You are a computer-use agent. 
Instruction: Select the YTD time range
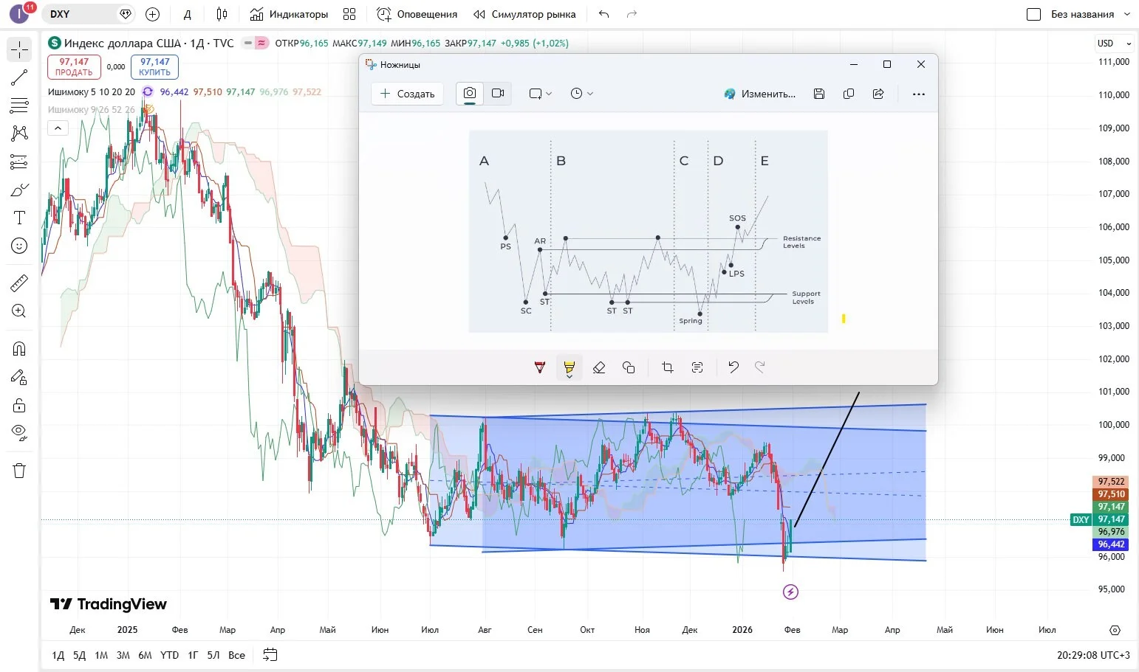point(169,655)
